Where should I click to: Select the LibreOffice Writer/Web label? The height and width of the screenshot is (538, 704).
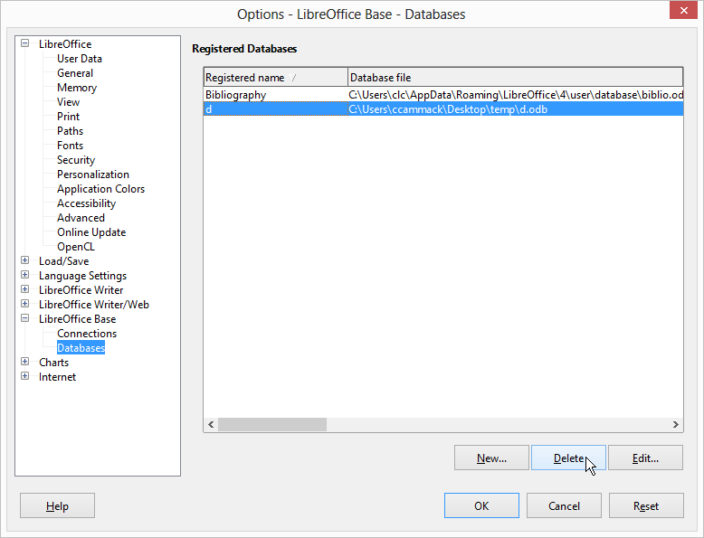tap(94, 305)
